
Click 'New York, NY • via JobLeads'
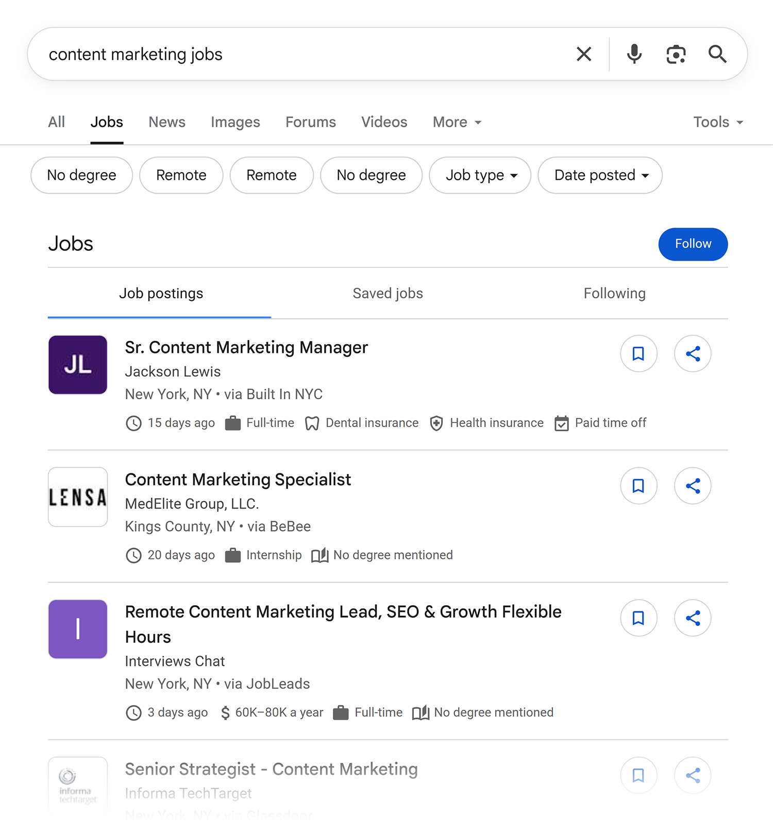pos(217,684)
